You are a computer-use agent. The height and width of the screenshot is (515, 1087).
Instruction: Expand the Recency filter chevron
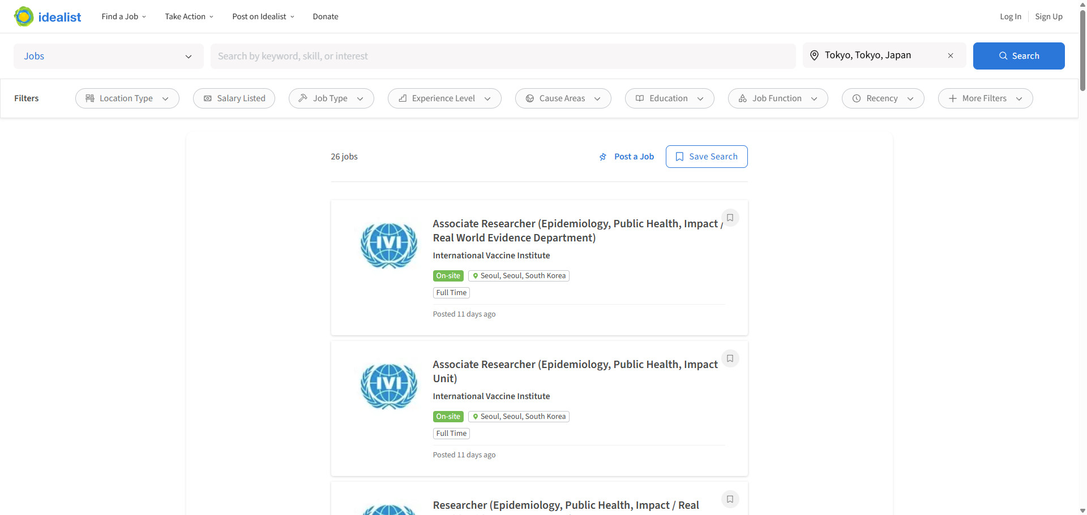pyautogui.click(x=910, y=98)
